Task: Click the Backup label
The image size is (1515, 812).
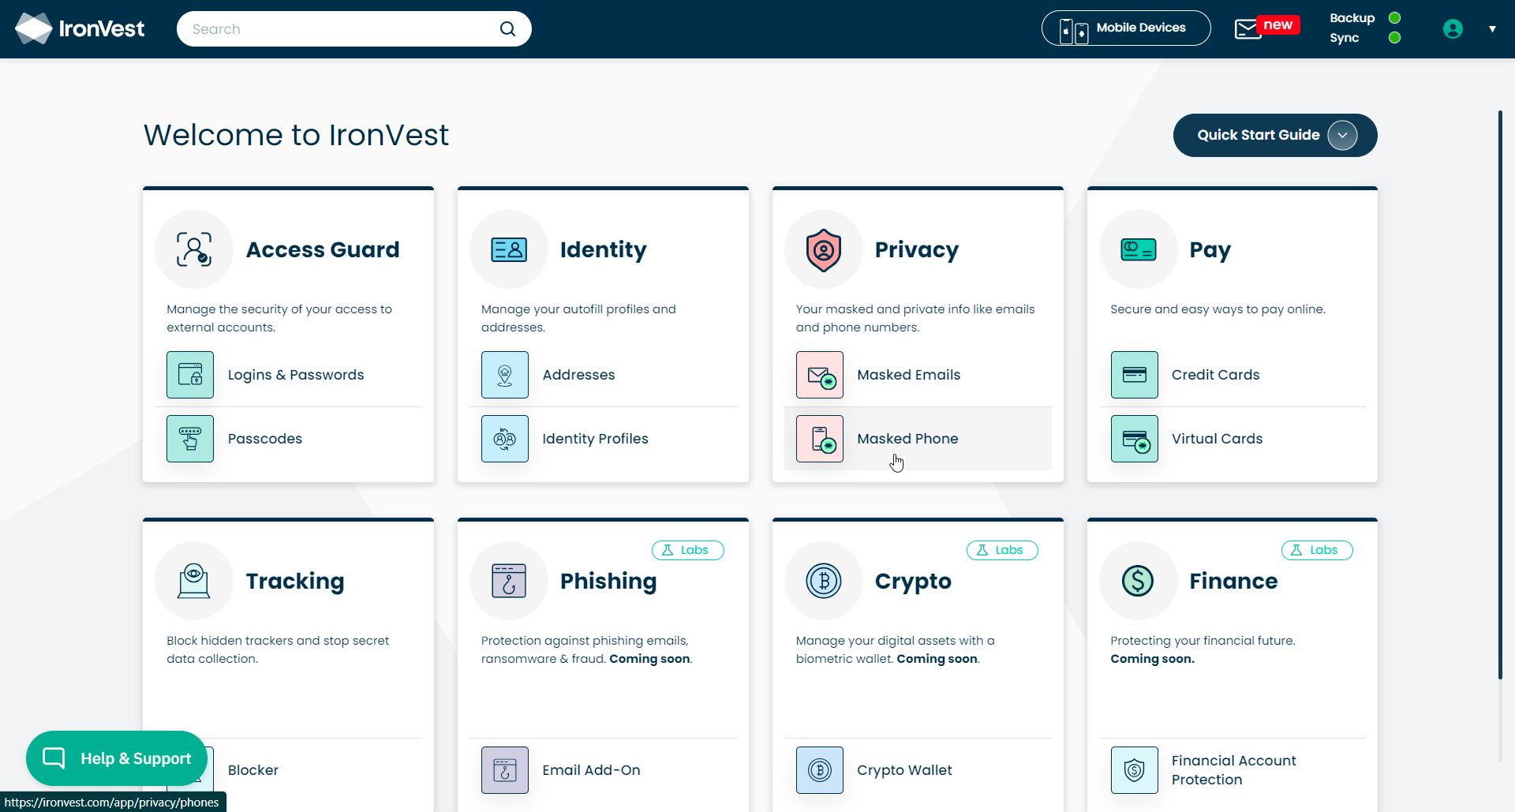Action: point(1352,18)
